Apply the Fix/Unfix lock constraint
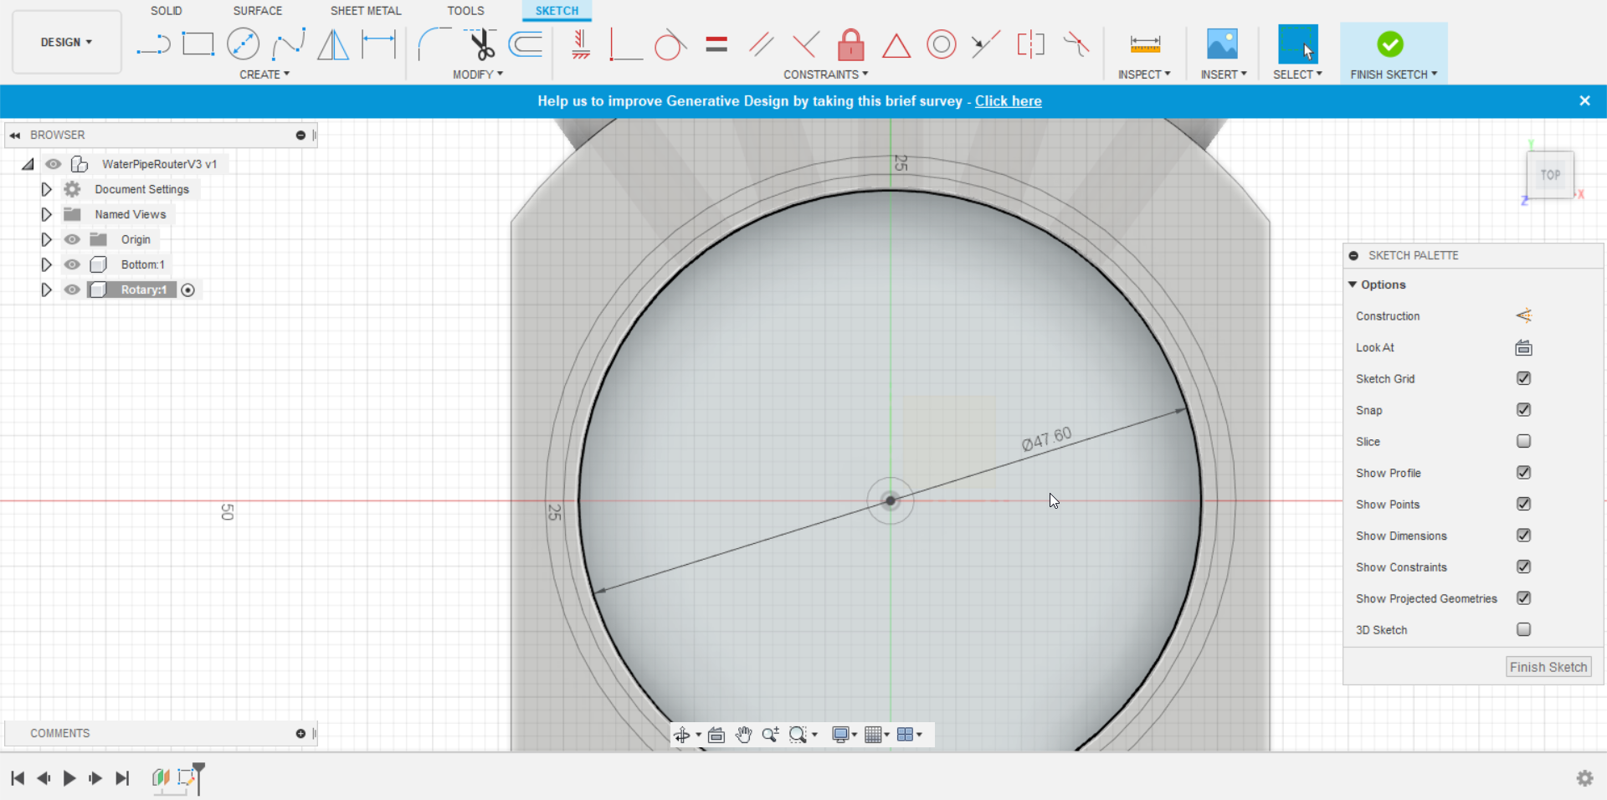1607x800 pixels. 850,44
